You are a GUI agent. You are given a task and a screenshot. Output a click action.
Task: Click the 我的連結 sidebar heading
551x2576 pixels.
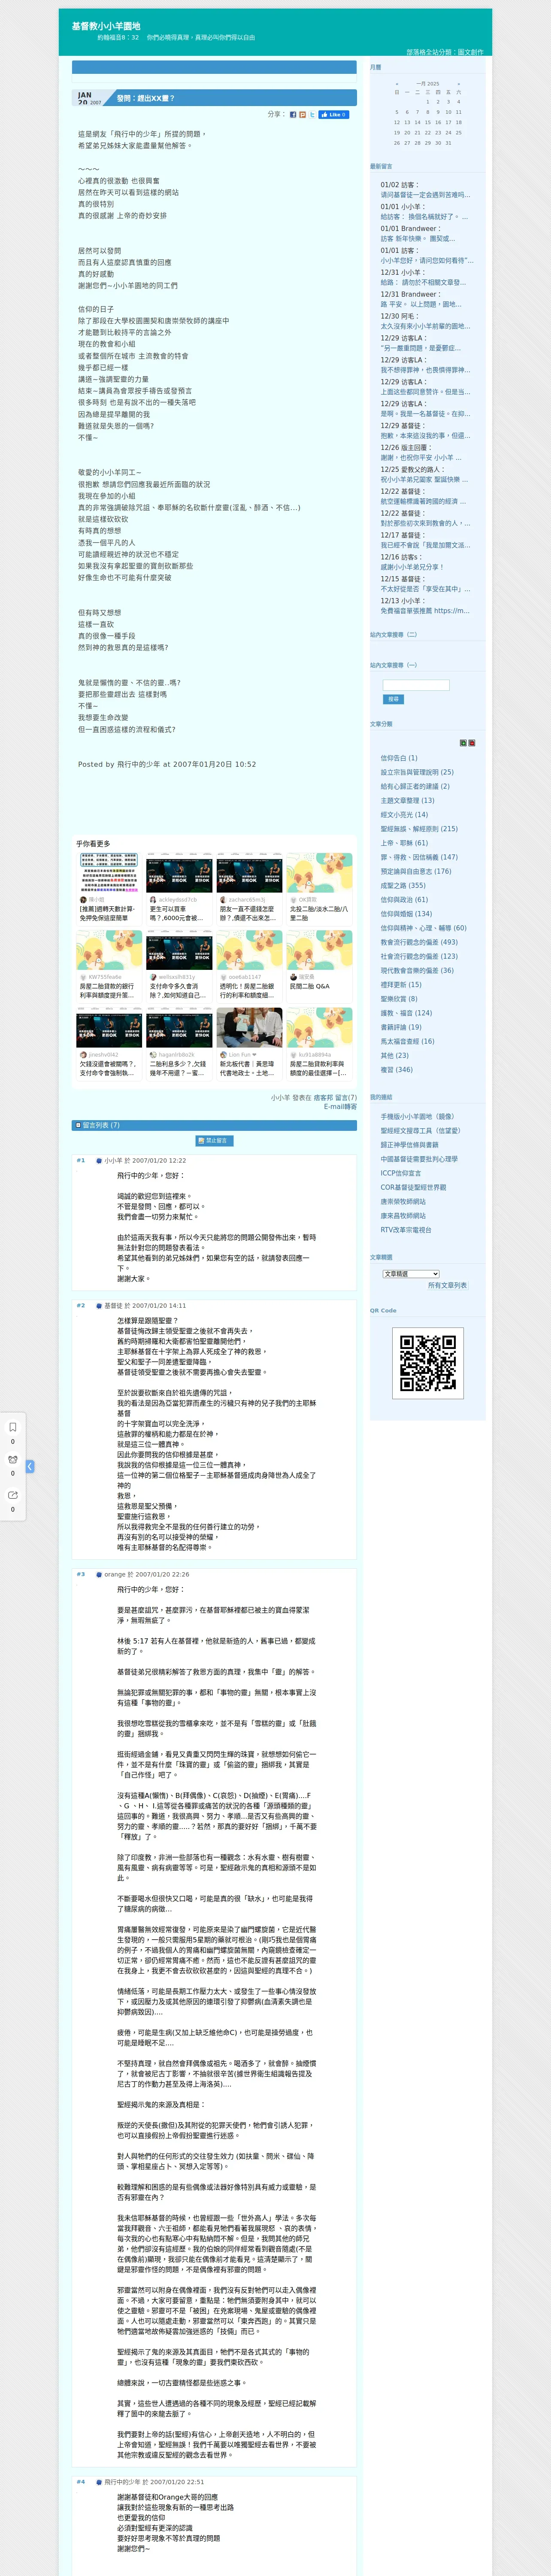pyautogui.click(x=381, y=1098)
